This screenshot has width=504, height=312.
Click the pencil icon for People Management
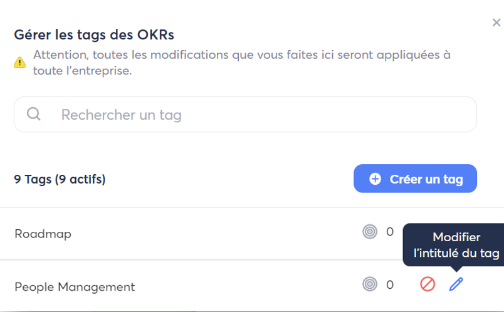pos(457,284)
